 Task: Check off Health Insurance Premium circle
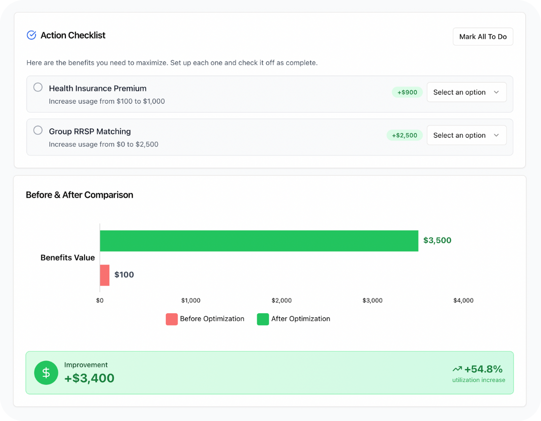coord(38,88)
